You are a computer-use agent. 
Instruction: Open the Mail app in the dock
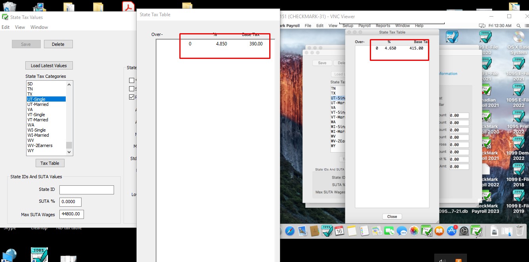tap(303, 231)
